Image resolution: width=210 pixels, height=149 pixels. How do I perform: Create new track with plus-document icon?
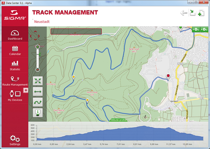[x=201, y=13]
